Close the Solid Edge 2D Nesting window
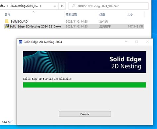This screenshot has height=129, width=157. [147, 42]
